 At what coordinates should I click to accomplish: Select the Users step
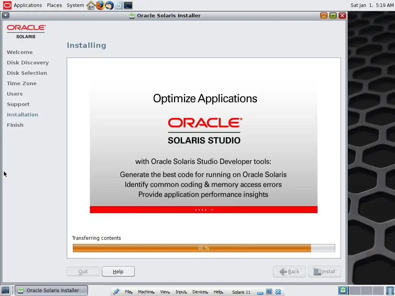click(x=15, y=94)
